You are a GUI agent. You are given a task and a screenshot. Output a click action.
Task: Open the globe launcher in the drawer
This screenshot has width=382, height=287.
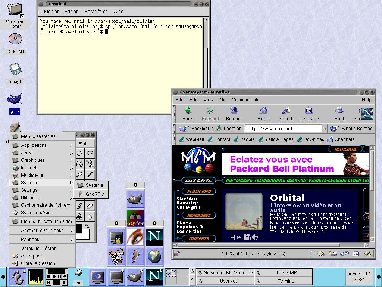click(154, 256)
